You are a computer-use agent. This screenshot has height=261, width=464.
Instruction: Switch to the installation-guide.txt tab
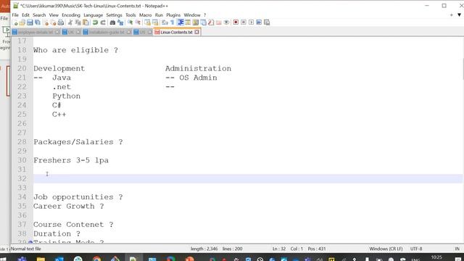pyautogui.click(x=107, y=32)
